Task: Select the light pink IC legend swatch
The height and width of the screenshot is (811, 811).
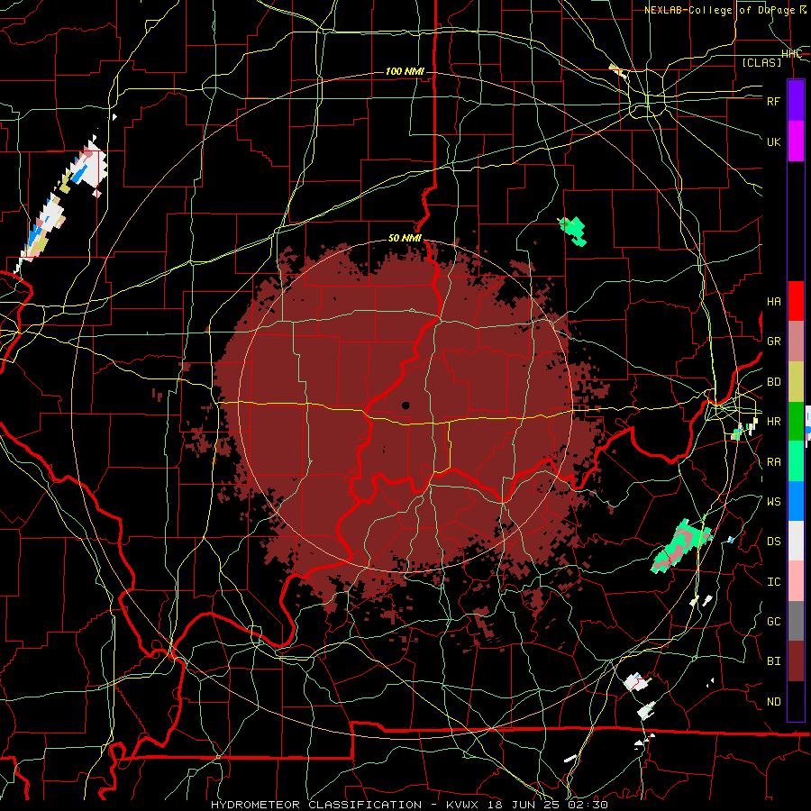Action: click(796, 581)
